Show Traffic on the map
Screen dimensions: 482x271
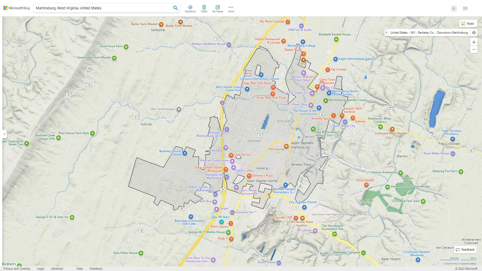click(x=204, y=9)
